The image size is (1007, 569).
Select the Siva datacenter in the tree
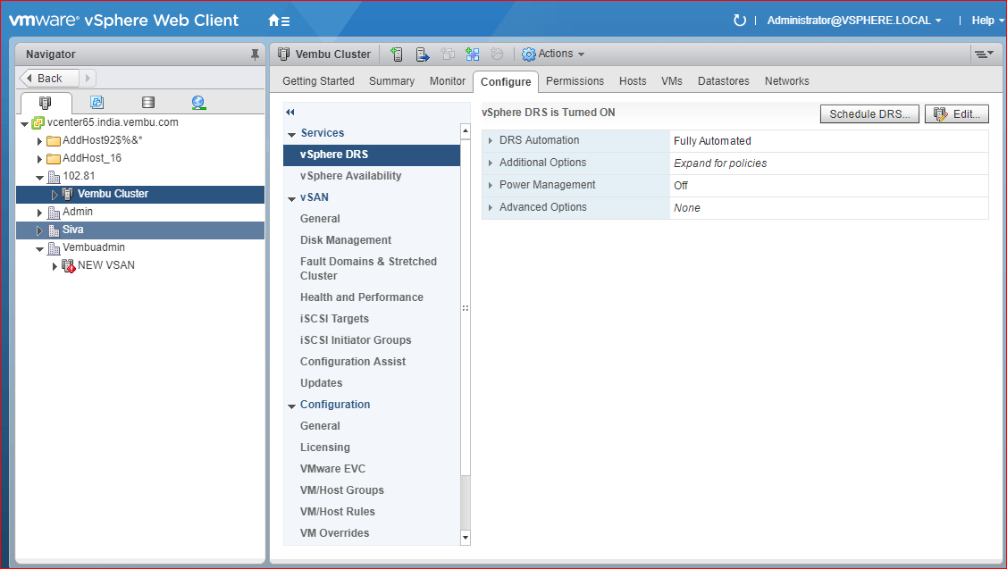coord(140,230)
